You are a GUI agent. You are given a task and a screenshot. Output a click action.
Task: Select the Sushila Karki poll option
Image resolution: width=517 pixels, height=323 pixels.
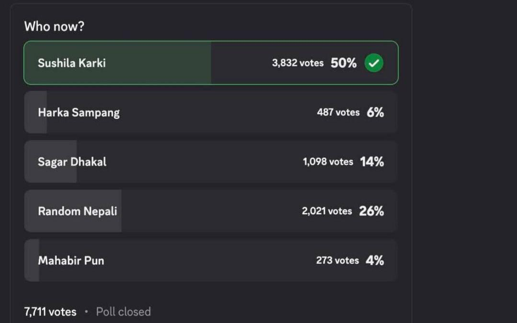tap(211, 63)
